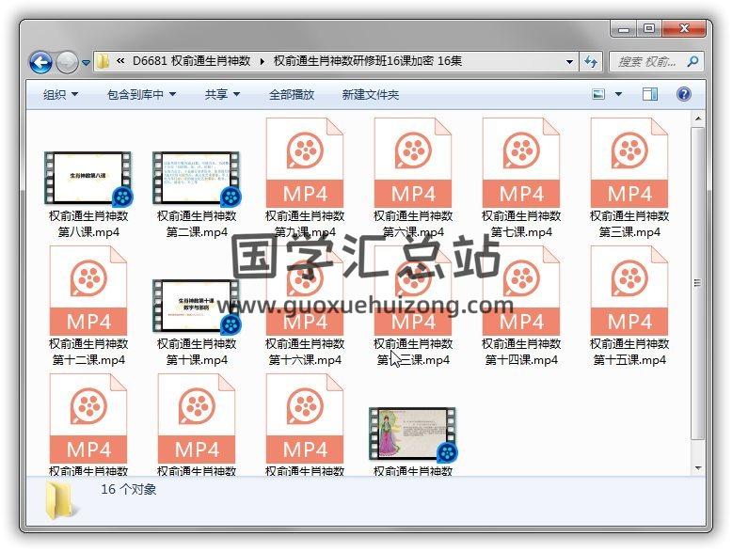Close the Explorer window
The width and height of the screenshot is (732, 552).
pyautogui.click(x=683, y=29)
